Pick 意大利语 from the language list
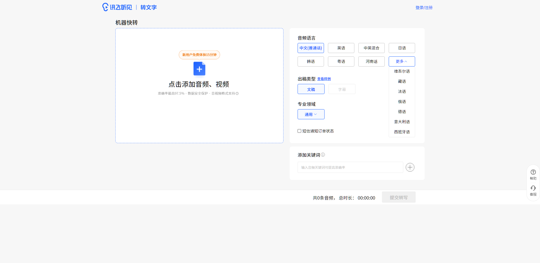Image resolution: width=540 pixels, height=263 pixels. 402,122
